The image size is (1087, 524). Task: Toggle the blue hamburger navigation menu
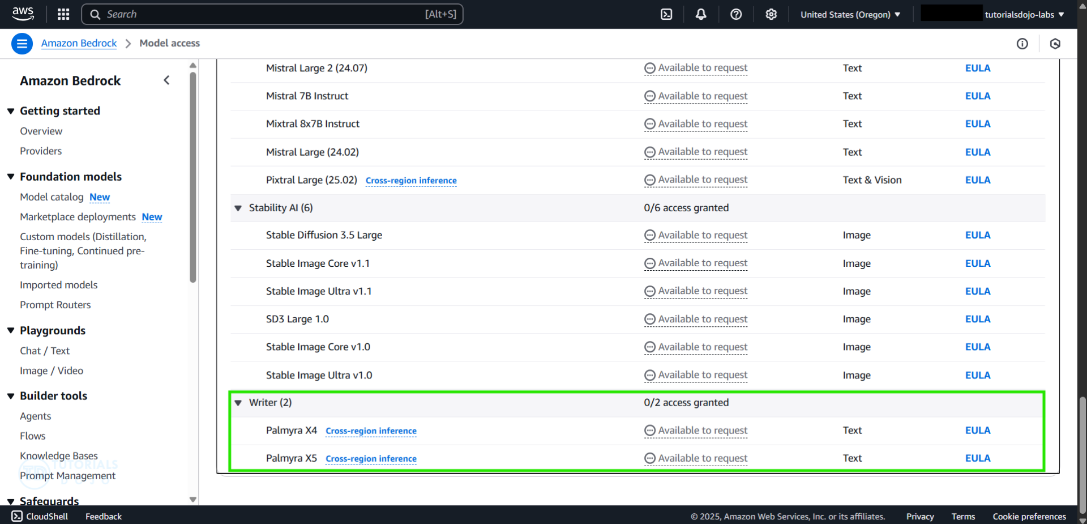(x=22, y=44)
